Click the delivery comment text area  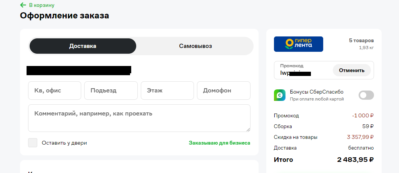pos(139,118)
